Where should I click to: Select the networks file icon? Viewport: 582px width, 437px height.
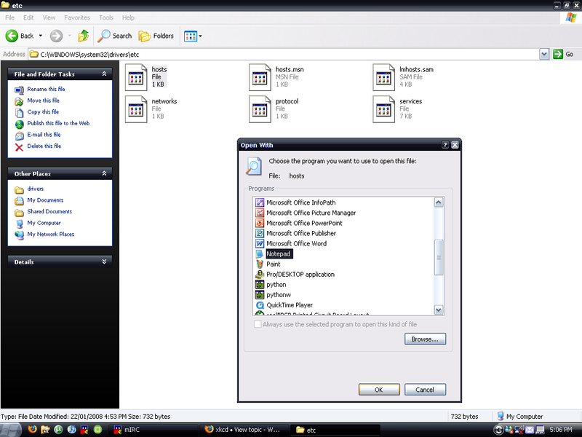136,109
